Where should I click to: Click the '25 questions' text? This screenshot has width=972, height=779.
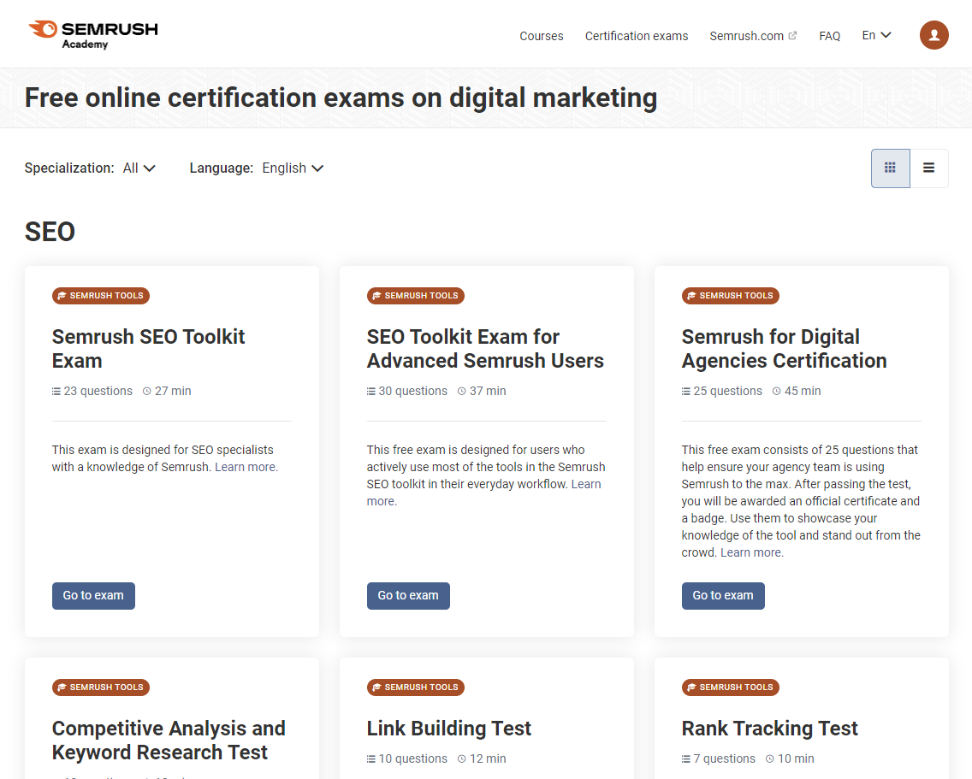click(x=728, y=391)
